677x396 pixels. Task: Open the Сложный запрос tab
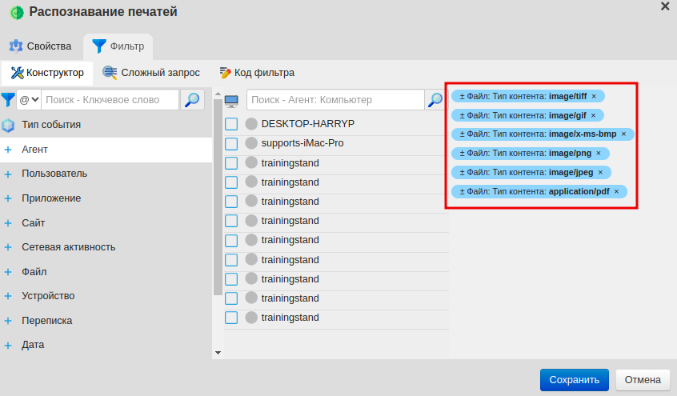pos(151,73)
